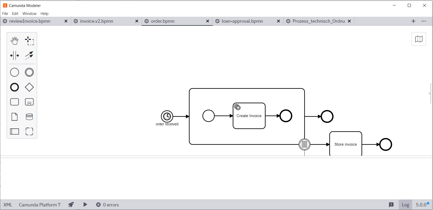
Task: Open the tab overflow menu (three dots)
Action: pos(423,21)
